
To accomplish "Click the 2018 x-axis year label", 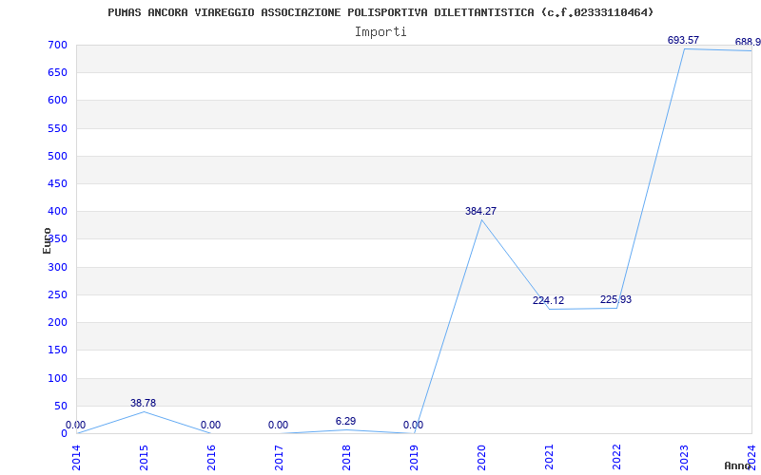I will tap(346, 457).
